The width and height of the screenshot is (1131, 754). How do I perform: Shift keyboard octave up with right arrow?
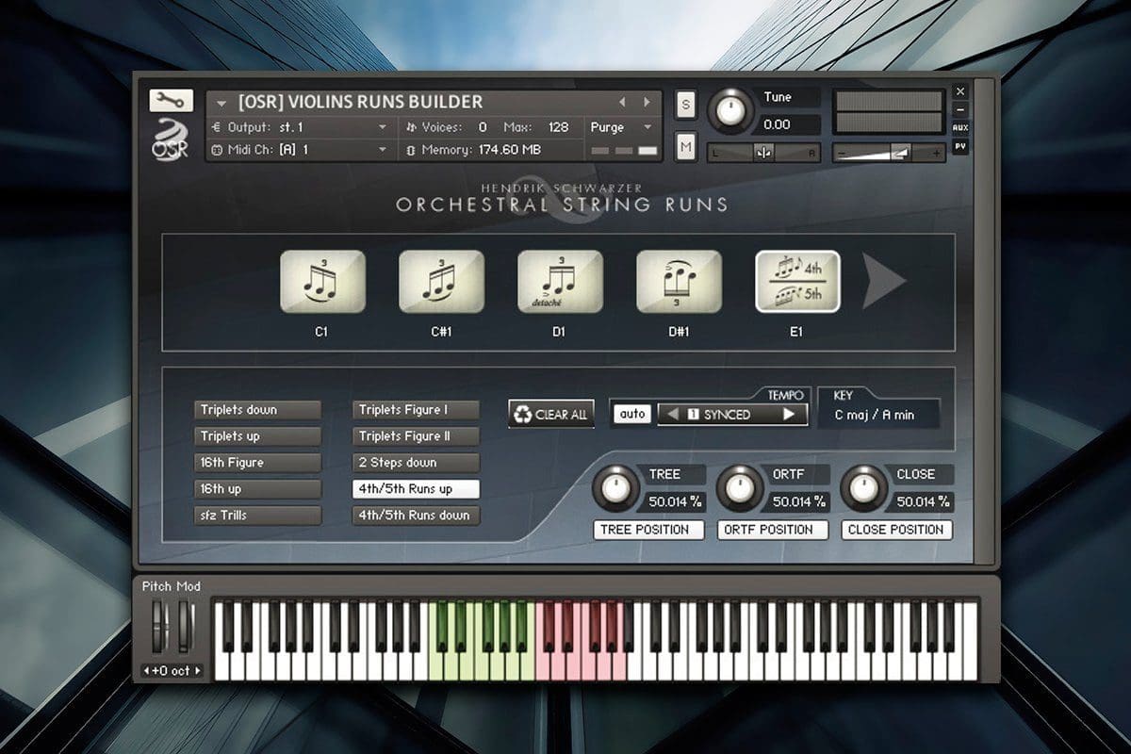[197, 670]
